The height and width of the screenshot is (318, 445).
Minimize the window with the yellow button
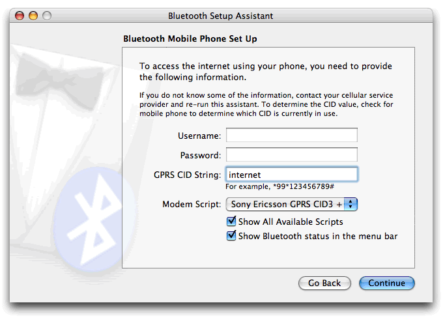[33, 15]
